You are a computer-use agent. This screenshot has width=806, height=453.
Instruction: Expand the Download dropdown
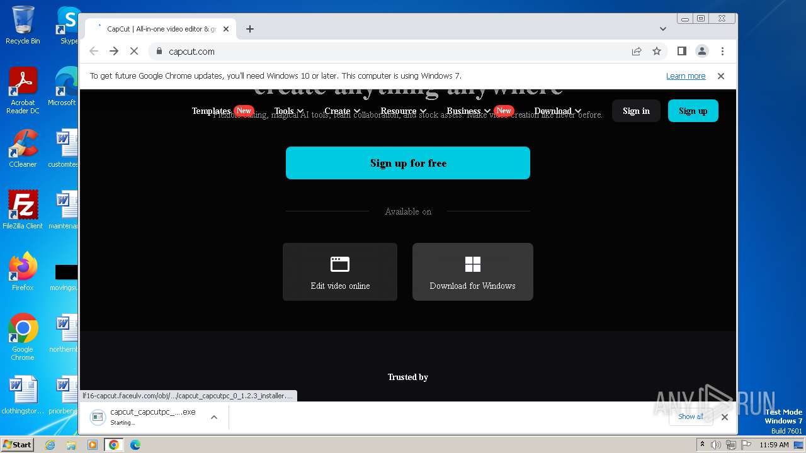click(x=557, y=111)
